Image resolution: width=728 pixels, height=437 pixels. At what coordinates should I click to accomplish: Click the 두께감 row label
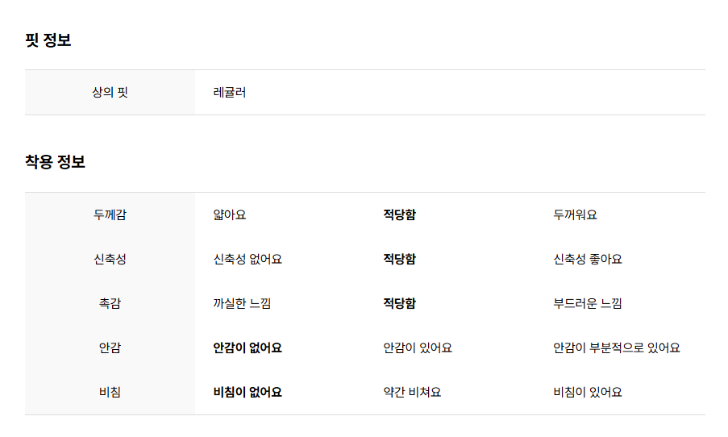[110, 214]
